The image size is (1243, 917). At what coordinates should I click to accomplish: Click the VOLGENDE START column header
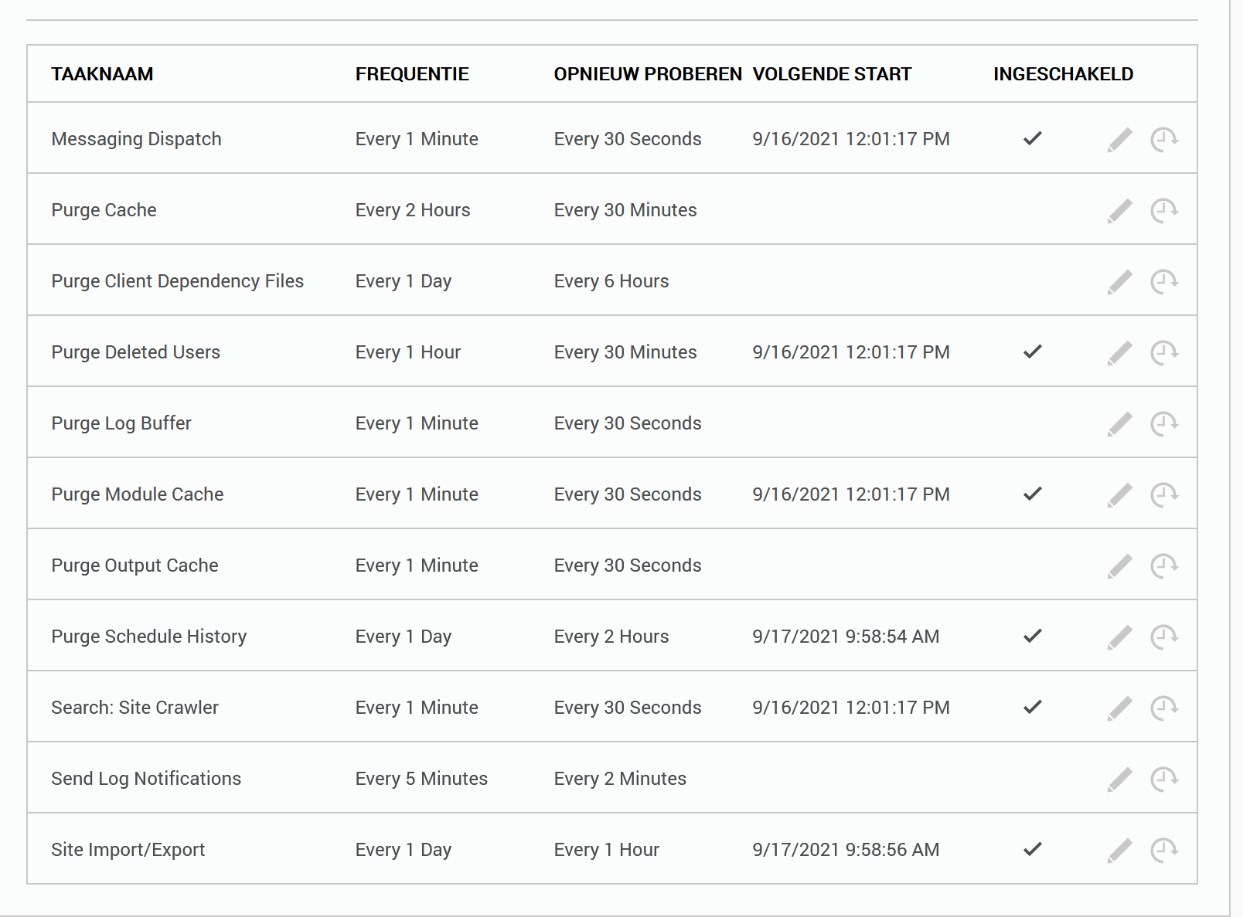click(x=832, y=74)
